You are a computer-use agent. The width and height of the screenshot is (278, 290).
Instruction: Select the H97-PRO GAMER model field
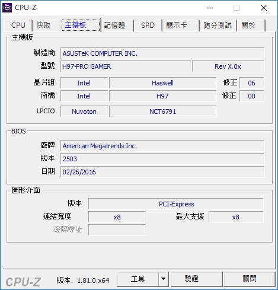coord(126,66)
